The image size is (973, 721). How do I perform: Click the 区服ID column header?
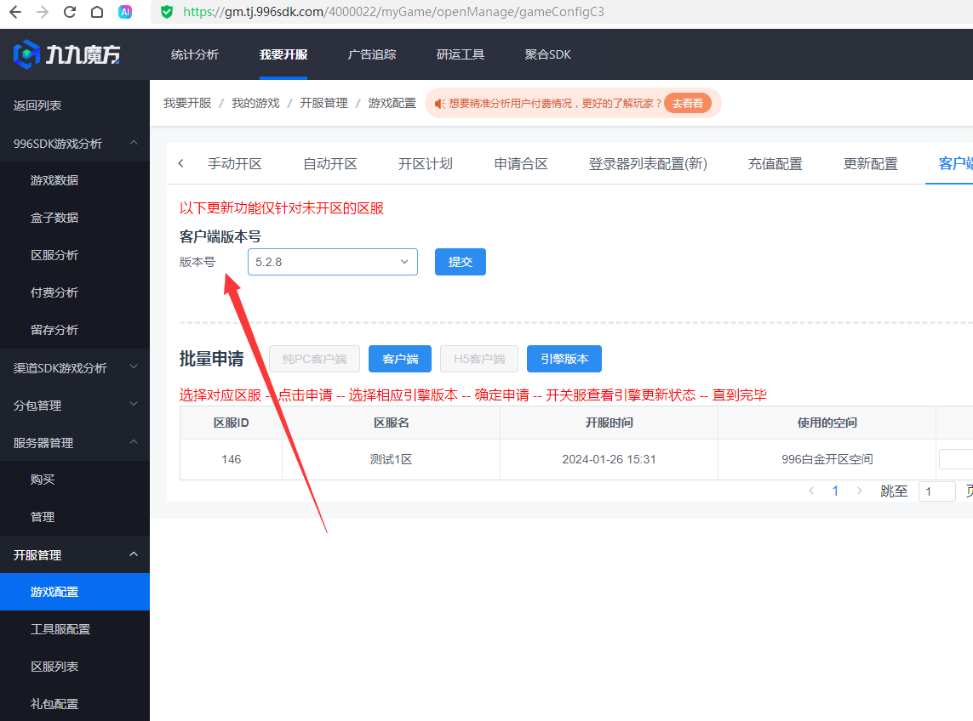[231, 423]
